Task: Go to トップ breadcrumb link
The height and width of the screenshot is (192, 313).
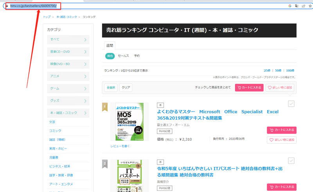Action: [47, 17]
